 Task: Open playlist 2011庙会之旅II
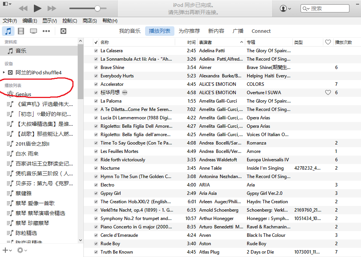(x=32, y=144)
